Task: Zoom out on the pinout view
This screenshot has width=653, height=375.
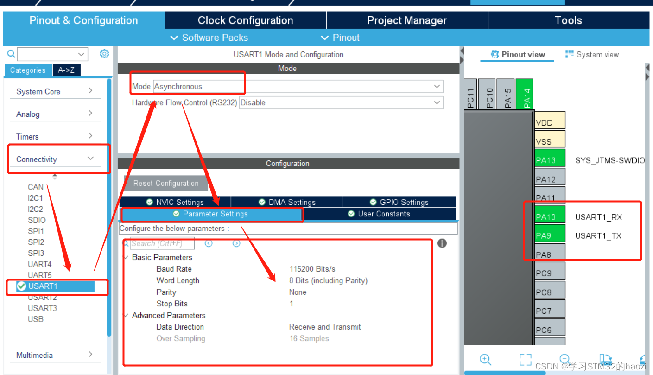Action: click(564, 359)
